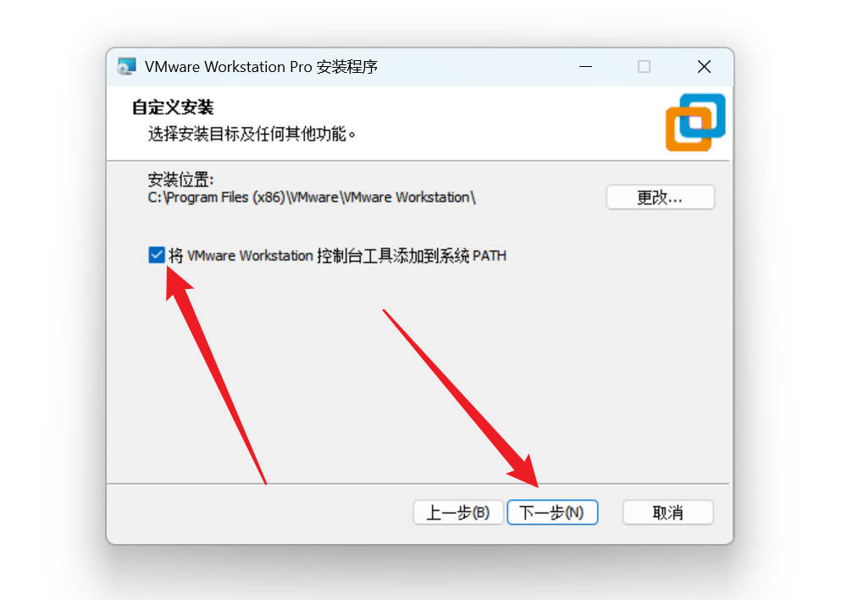Click the VMware Workstation Pro 安装程序 title text
Screen dimensions: 847x600
(x=261, y=66)
